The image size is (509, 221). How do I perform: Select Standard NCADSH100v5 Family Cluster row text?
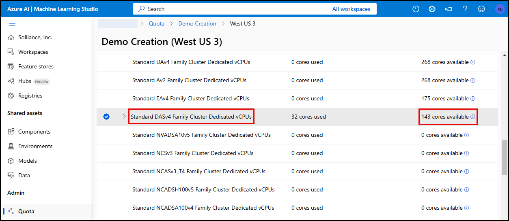(x=203, y=190)
